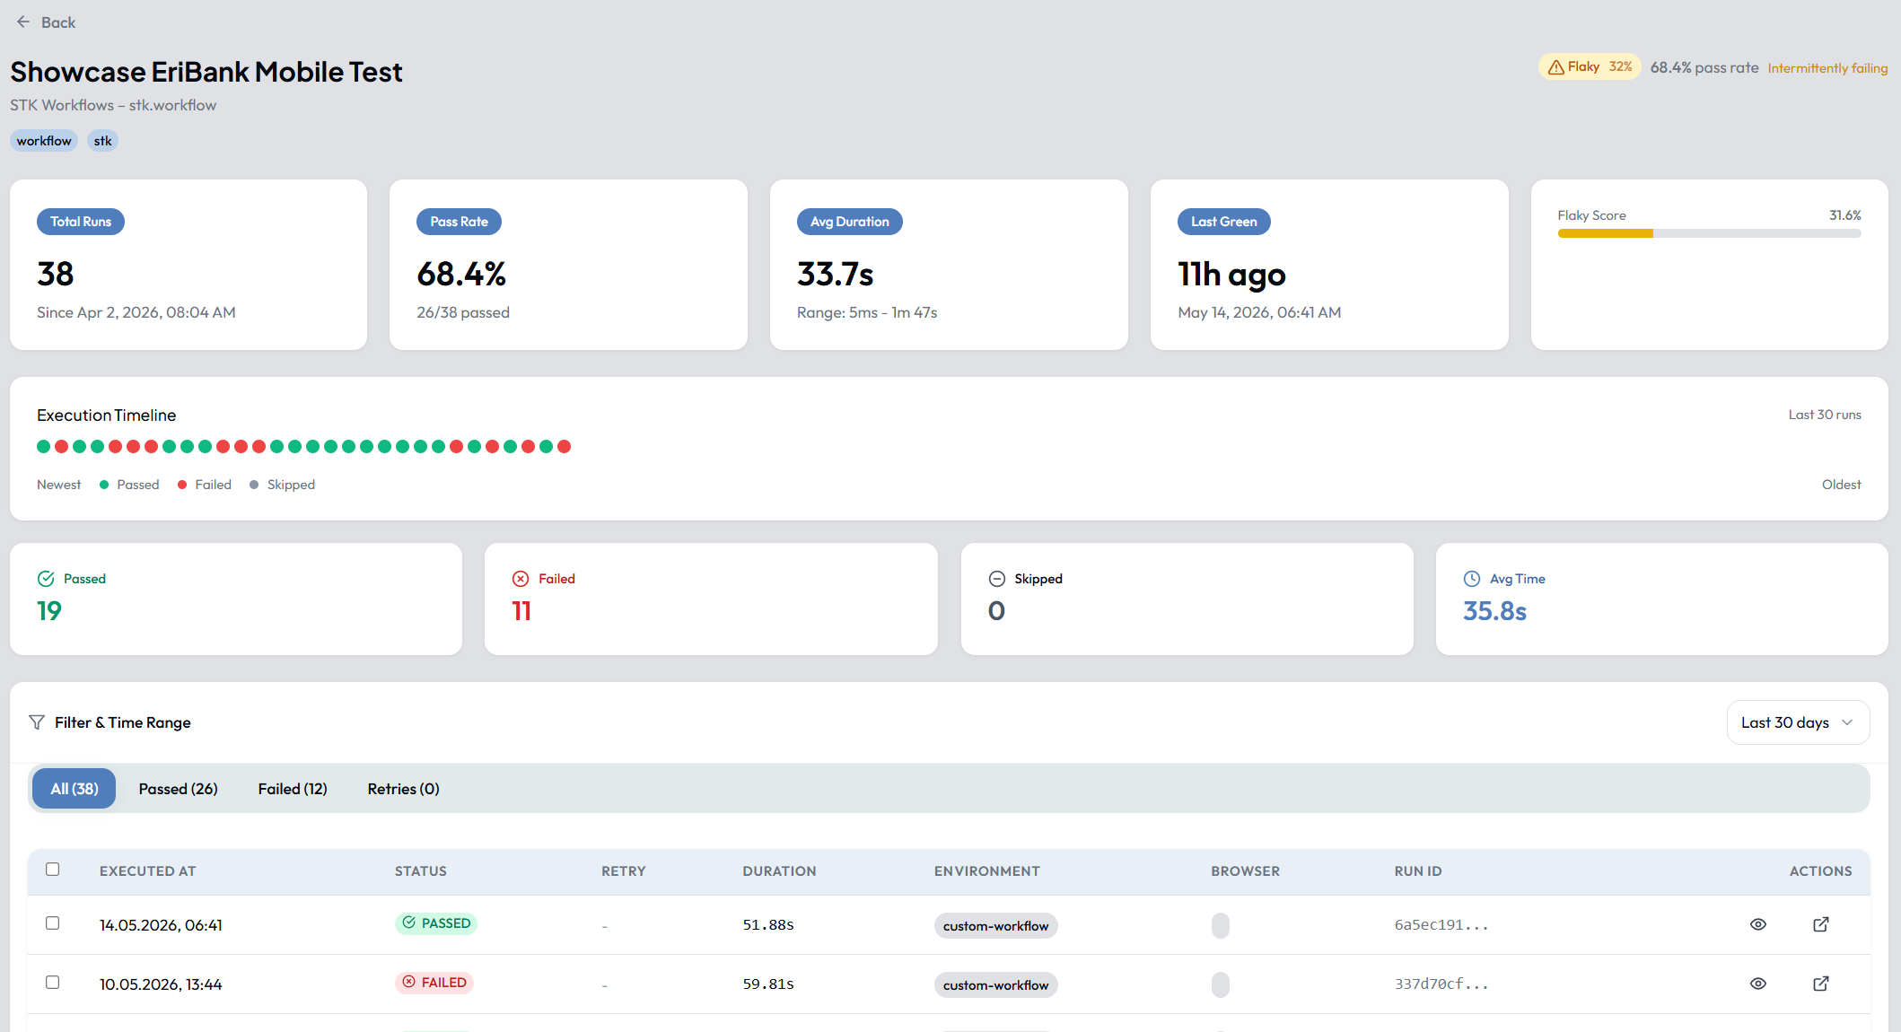Click the Avg Duration label pill

(850, 222)
